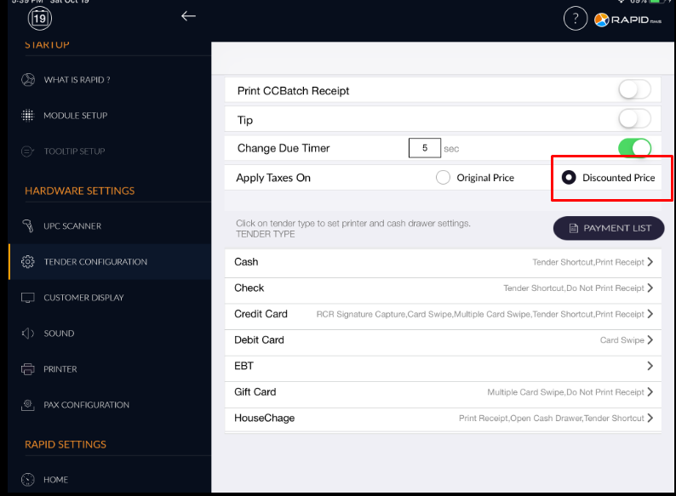Enable the Print CCBatch Receipt toggle
Screen dimensions: 676x496
634,90
